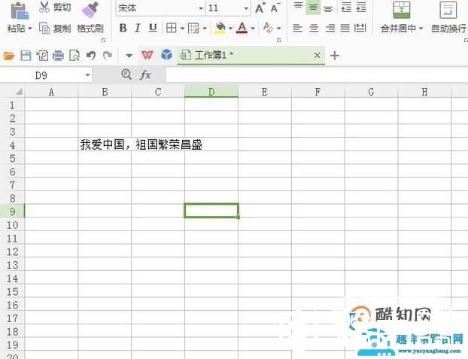The image size is (468, 359).
Task: Open the font name dropdown 宋体
Action: point(201,8)
